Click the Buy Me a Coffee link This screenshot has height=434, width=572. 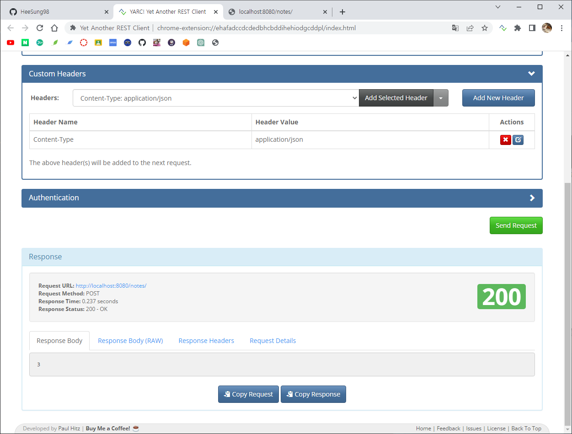coord(112,429)
